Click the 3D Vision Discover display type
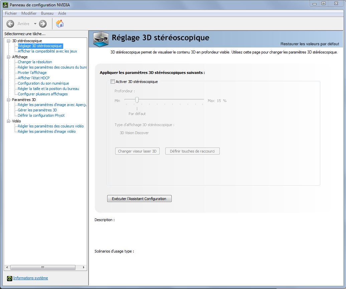This screenshot has height=289, width=346. [x=134, y=133]
